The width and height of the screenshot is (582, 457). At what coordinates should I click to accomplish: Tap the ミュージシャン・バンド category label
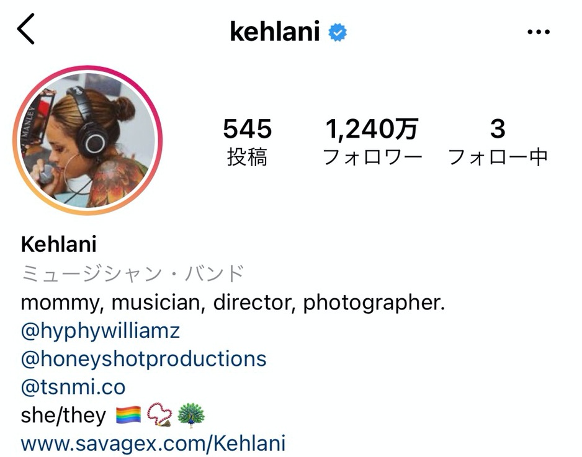tap(132, 273)
